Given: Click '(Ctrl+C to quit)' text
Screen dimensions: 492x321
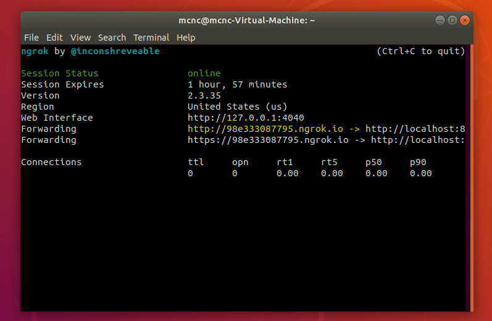Looking at the screenshot, I should pos(421,51).
